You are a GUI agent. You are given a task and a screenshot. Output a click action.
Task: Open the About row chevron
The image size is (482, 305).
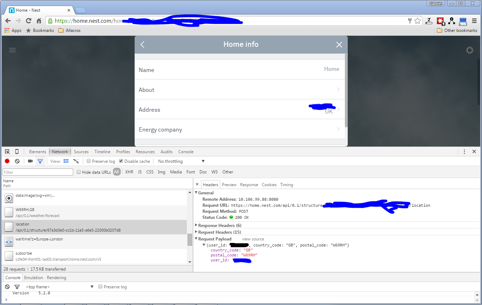tap(339, 89)
